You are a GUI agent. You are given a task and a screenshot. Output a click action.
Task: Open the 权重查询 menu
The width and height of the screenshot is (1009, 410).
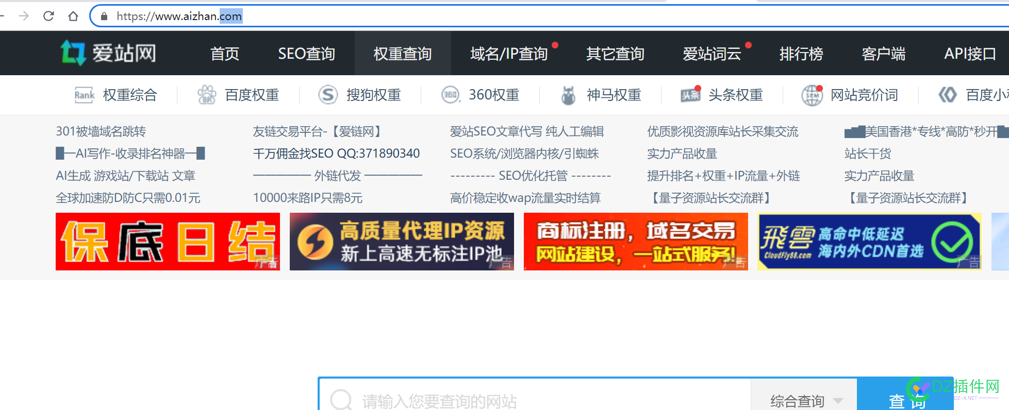(403, 54)
